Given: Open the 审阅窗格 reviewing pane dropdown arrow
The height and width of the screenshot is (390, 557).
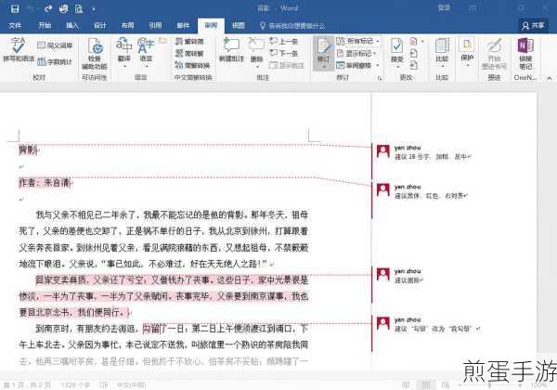Looking at the screenshot, I should tap(378, 65).
